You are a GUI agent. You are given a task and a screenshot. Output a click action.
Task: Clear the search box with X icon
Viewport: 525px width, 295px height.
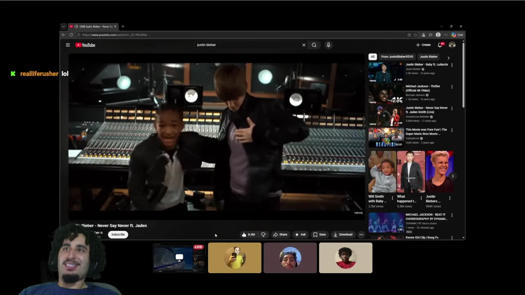pyautogui.click(x=304, y=45)
